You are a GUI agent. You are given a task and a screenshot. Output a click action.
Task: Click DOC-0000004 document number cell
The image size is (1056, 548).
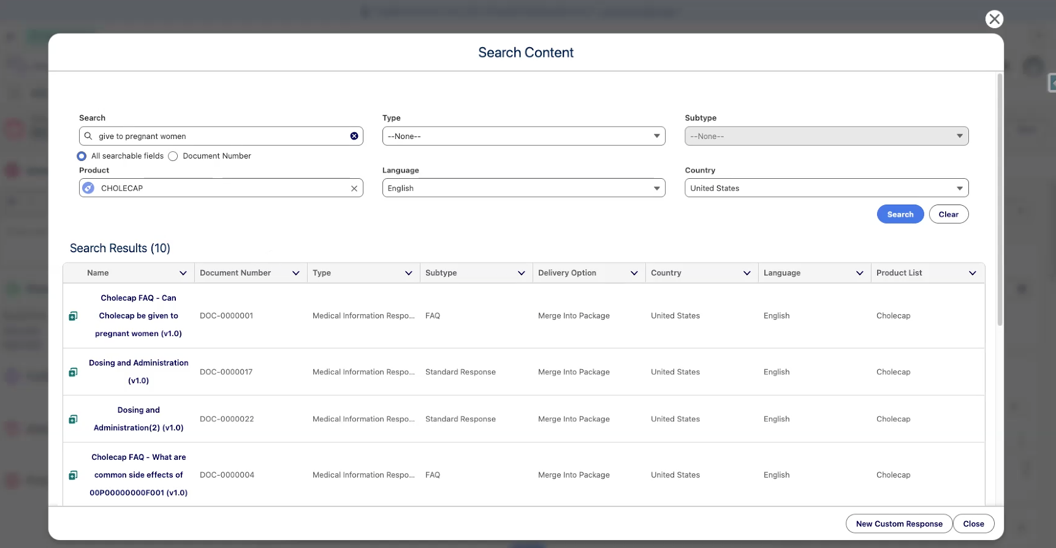click(227, 475)
